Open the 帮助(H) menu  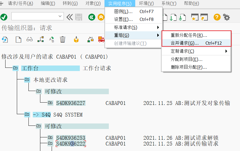click(192, 3)
